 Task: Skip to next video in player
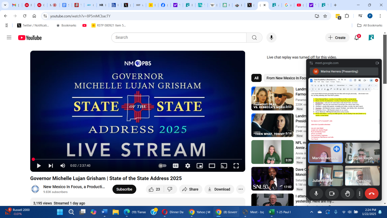[x=51, y=166]
